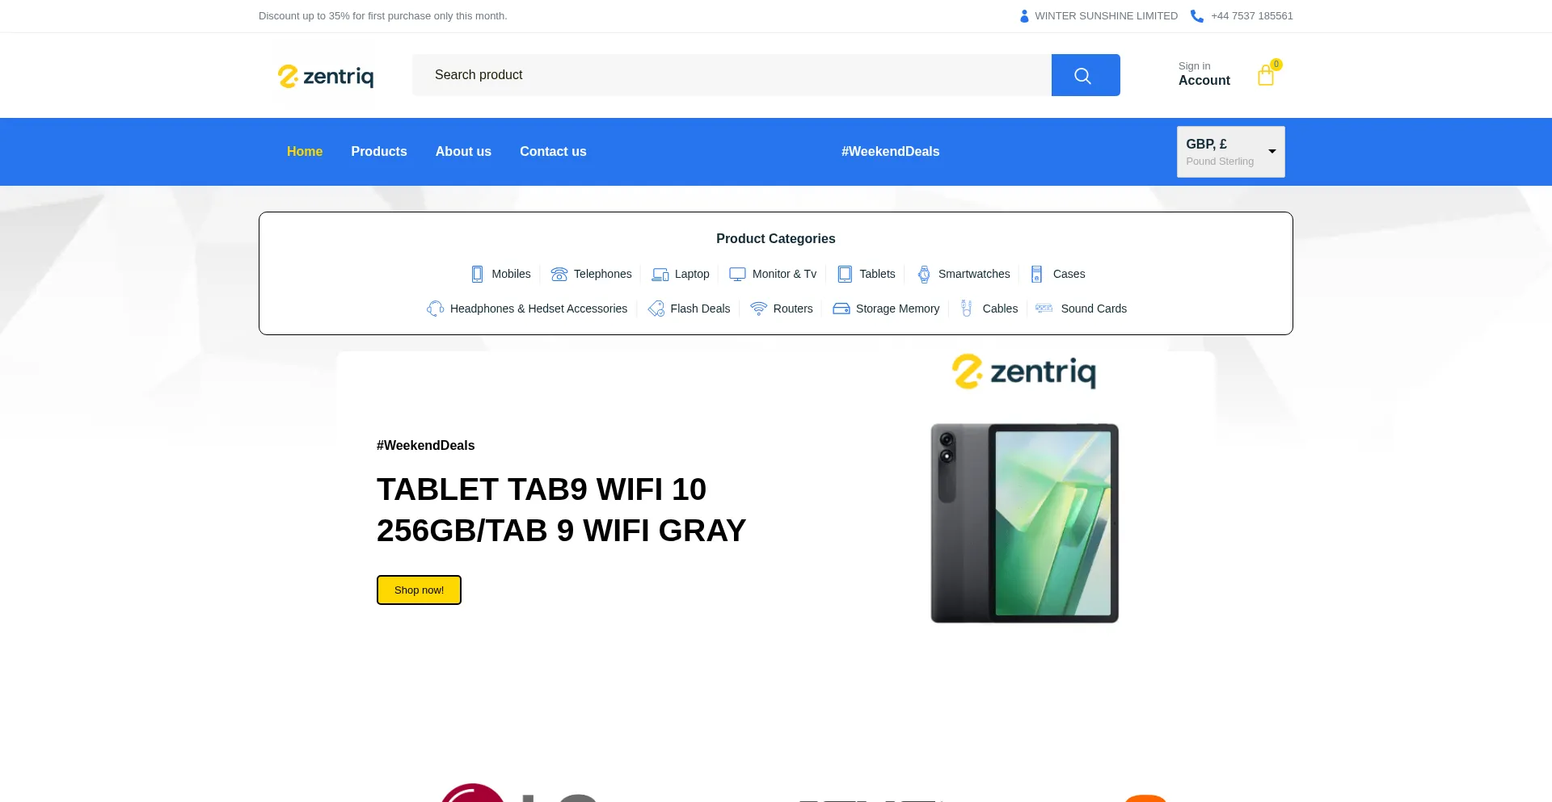The image size is (1552, 802).
Task: Click the magnifier search button
Action: pos(1085,75)
